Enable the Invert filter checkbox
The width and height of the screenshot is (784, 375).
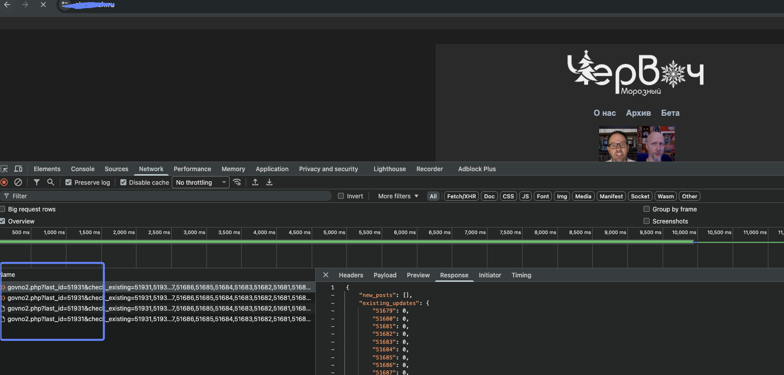[341, 196]
